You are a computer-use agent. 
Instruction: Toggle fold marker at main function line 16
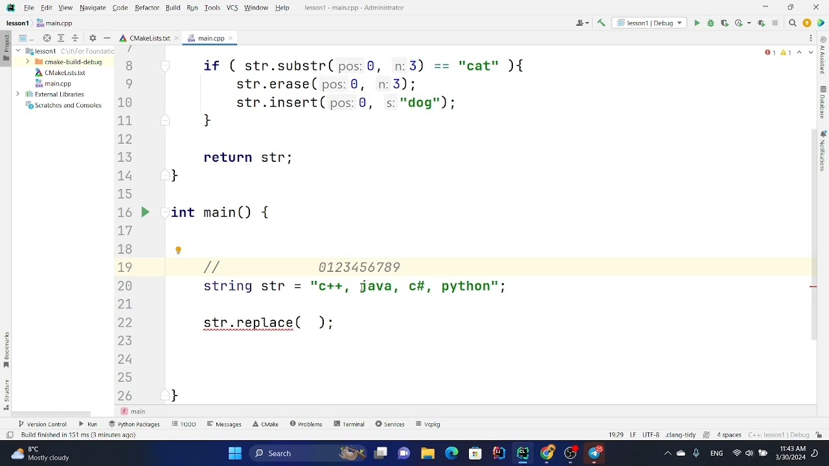165,212
